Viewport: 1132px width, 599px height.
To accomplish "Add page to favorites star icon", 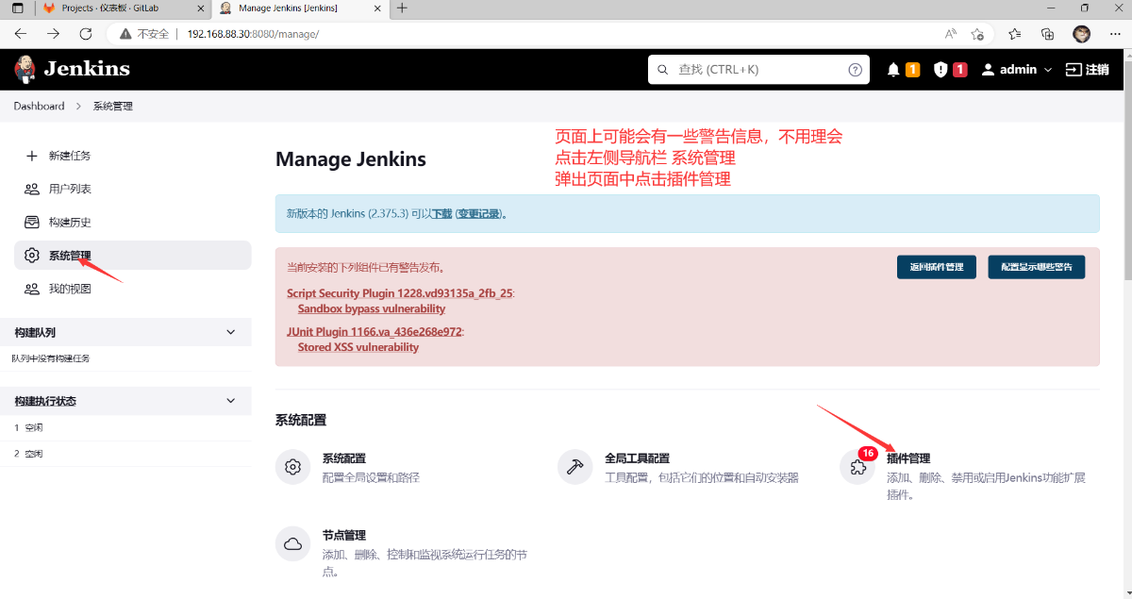I will [977, 33].
